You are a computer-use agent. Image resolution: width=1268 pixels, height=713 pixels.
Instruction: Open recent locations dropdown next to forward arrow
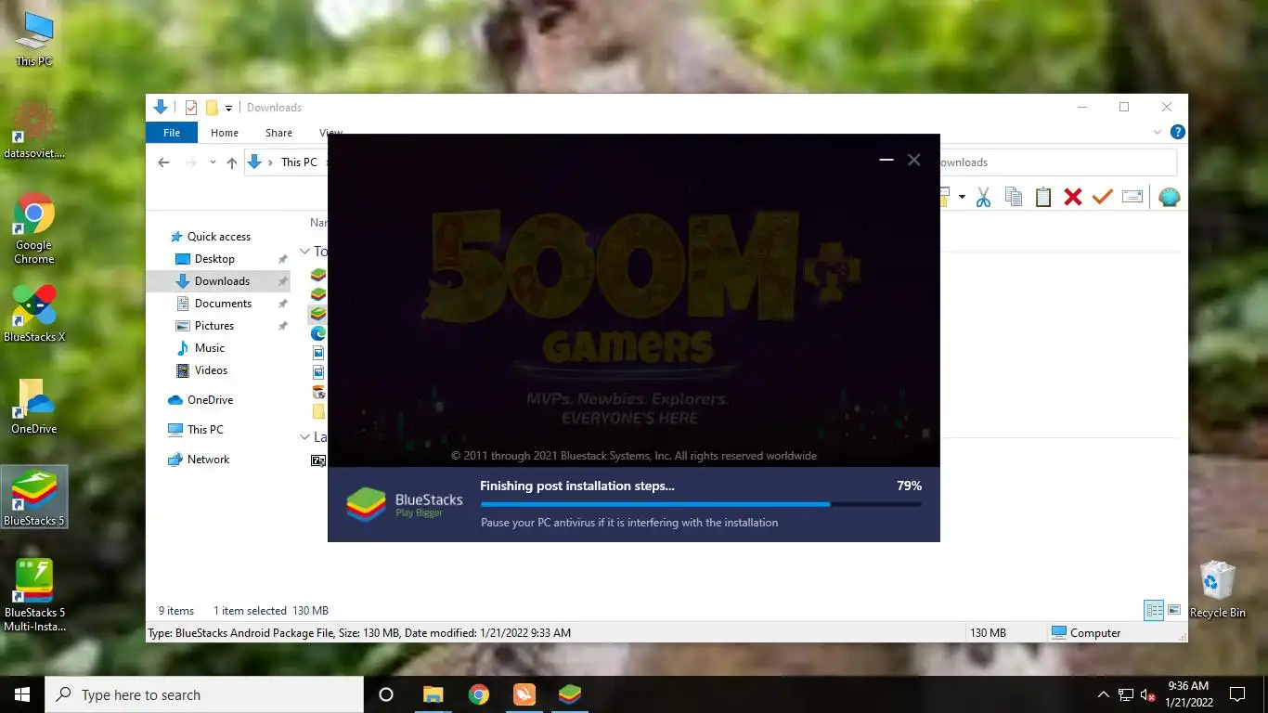[x=213, y=162]
